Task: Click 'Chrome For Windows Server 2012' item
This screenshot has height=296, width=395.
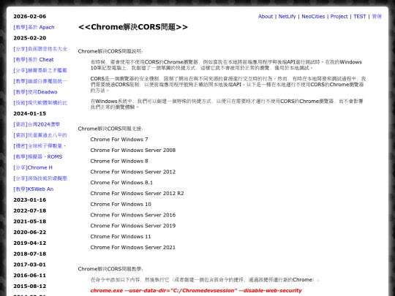Action: [x=133, y=172]
